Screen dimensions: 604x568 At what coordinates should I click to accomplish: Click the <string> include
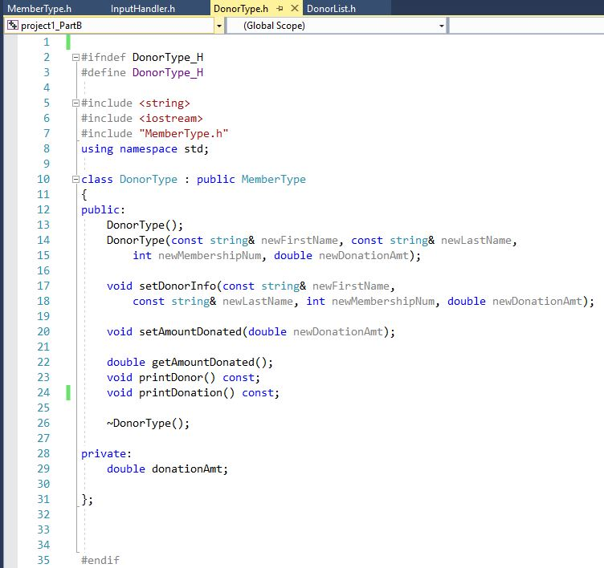click(165, 103)
